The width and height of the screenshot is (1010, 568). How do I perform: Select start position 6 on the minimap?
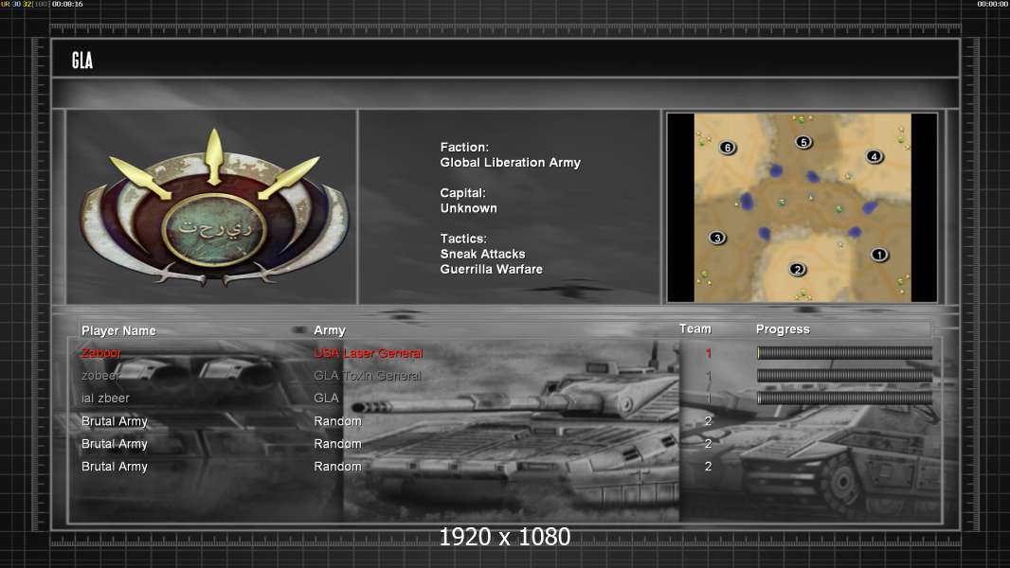tap(728, 148)
